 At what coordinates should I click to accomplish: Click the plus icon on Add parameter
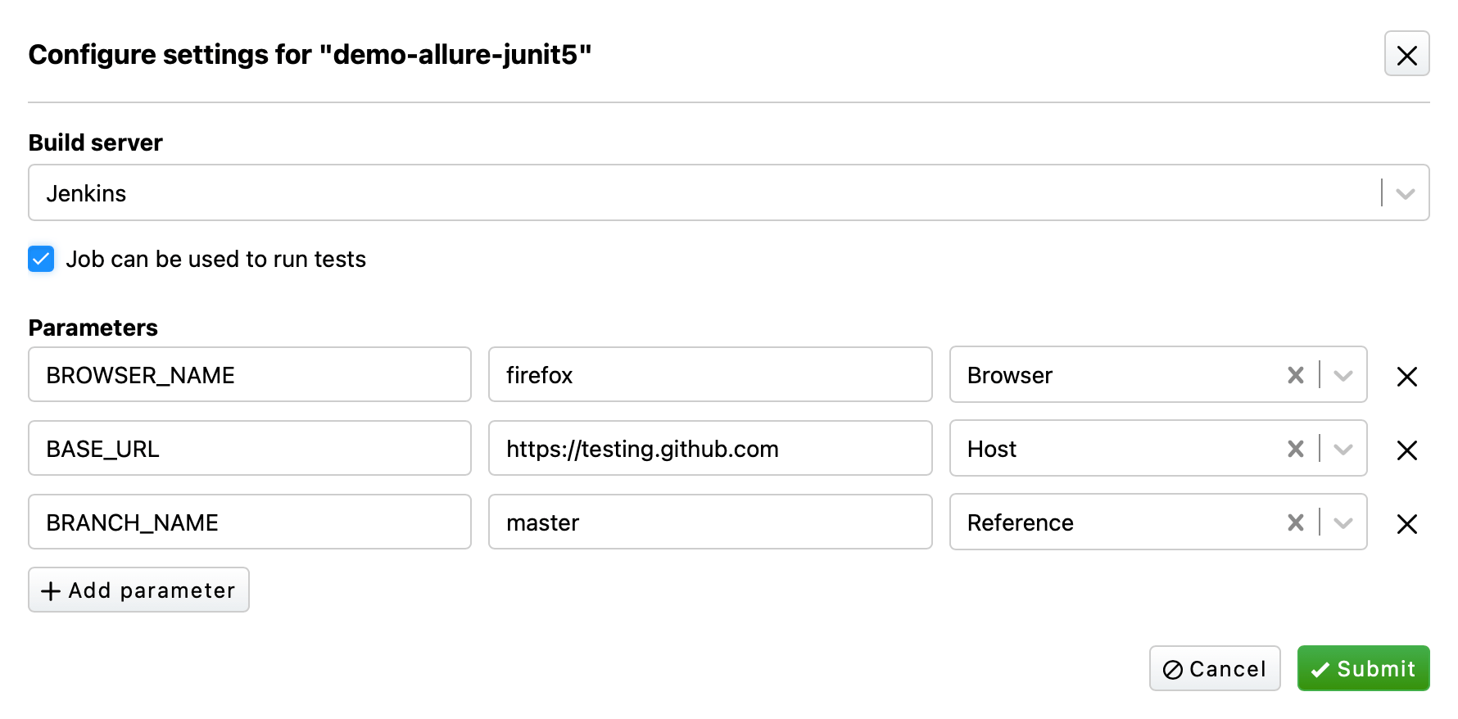[51, 590]
